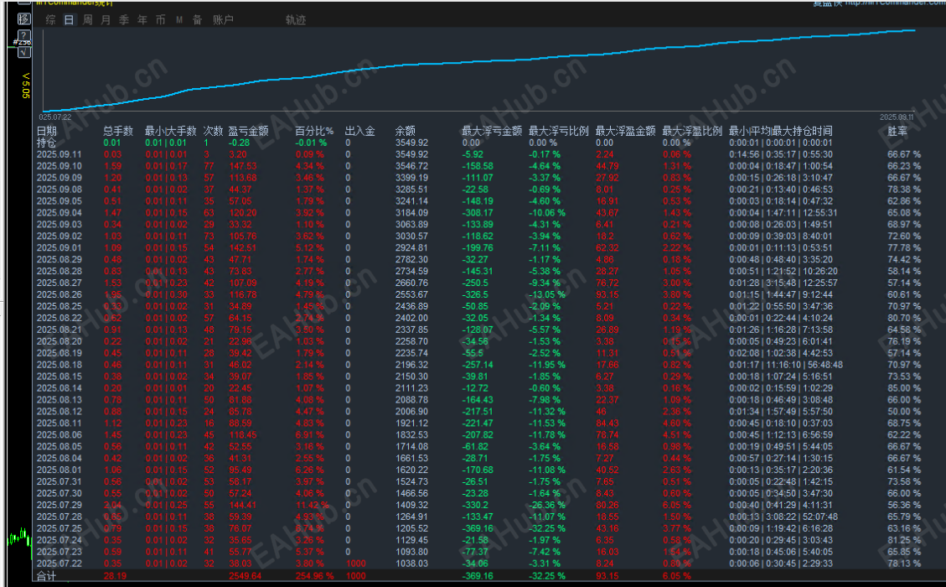Switch to the 综 summary tab
Viewport: 946px width, 587px height.
(50, 20)
